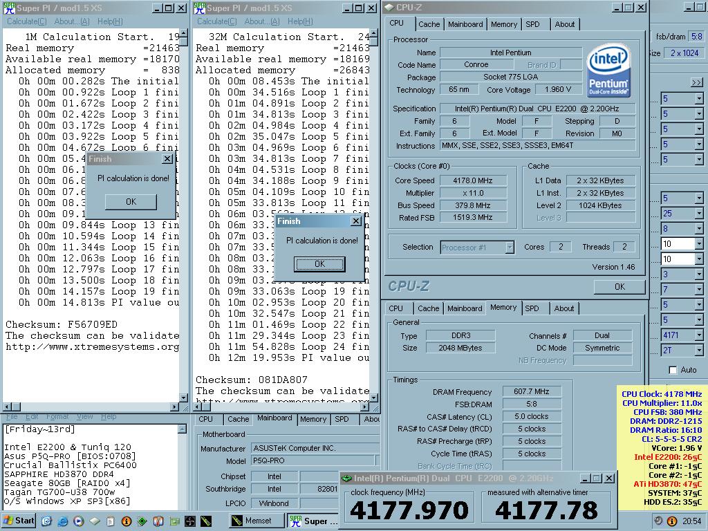Launch Internet Explorer from quick launch
The height and width of the screenshot is (531, 708).
coord(62,521)
